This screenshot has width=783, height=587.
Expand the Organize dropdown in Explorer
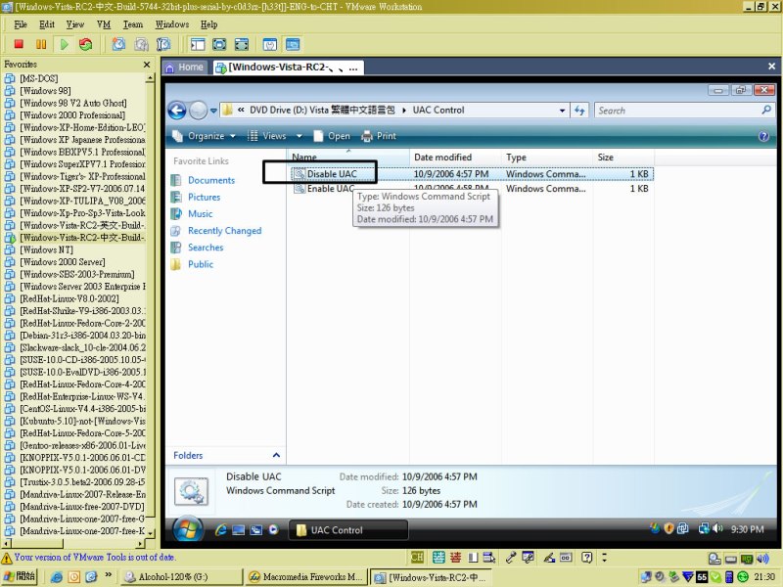point(233,136)
